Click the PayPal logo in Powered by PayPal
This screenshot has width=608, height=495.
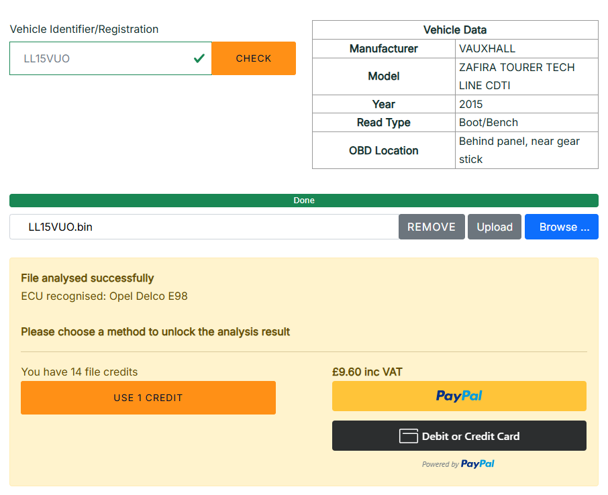477,463
